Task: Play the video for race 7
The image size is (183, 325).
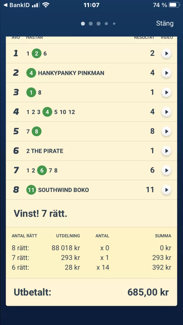Action: click(x=166, y=171)
